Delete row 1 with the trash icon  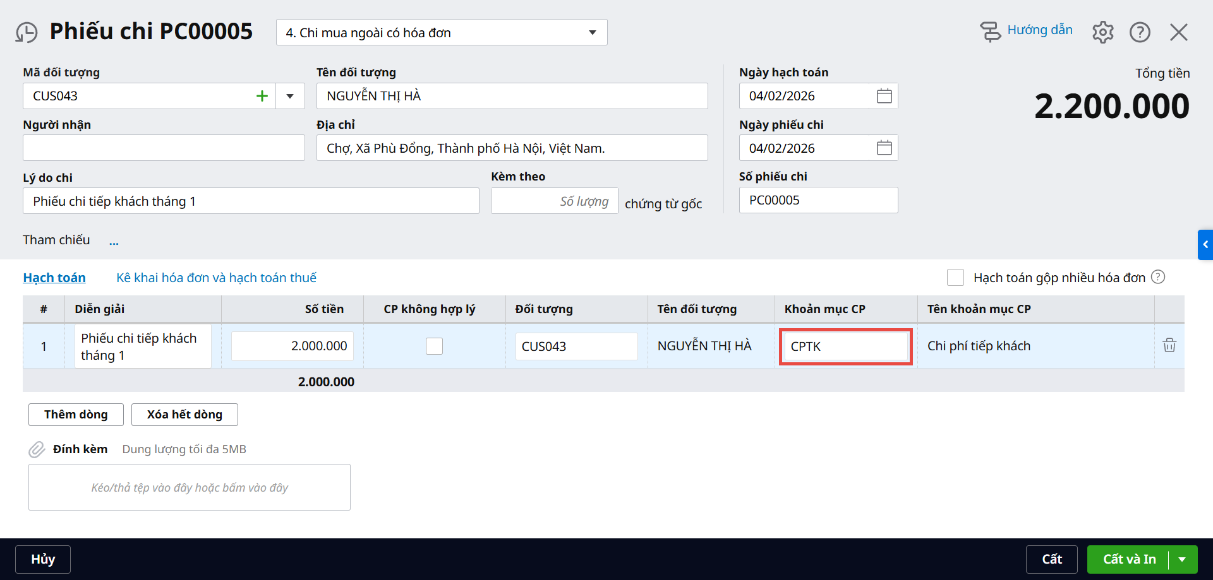(1169, 346)
